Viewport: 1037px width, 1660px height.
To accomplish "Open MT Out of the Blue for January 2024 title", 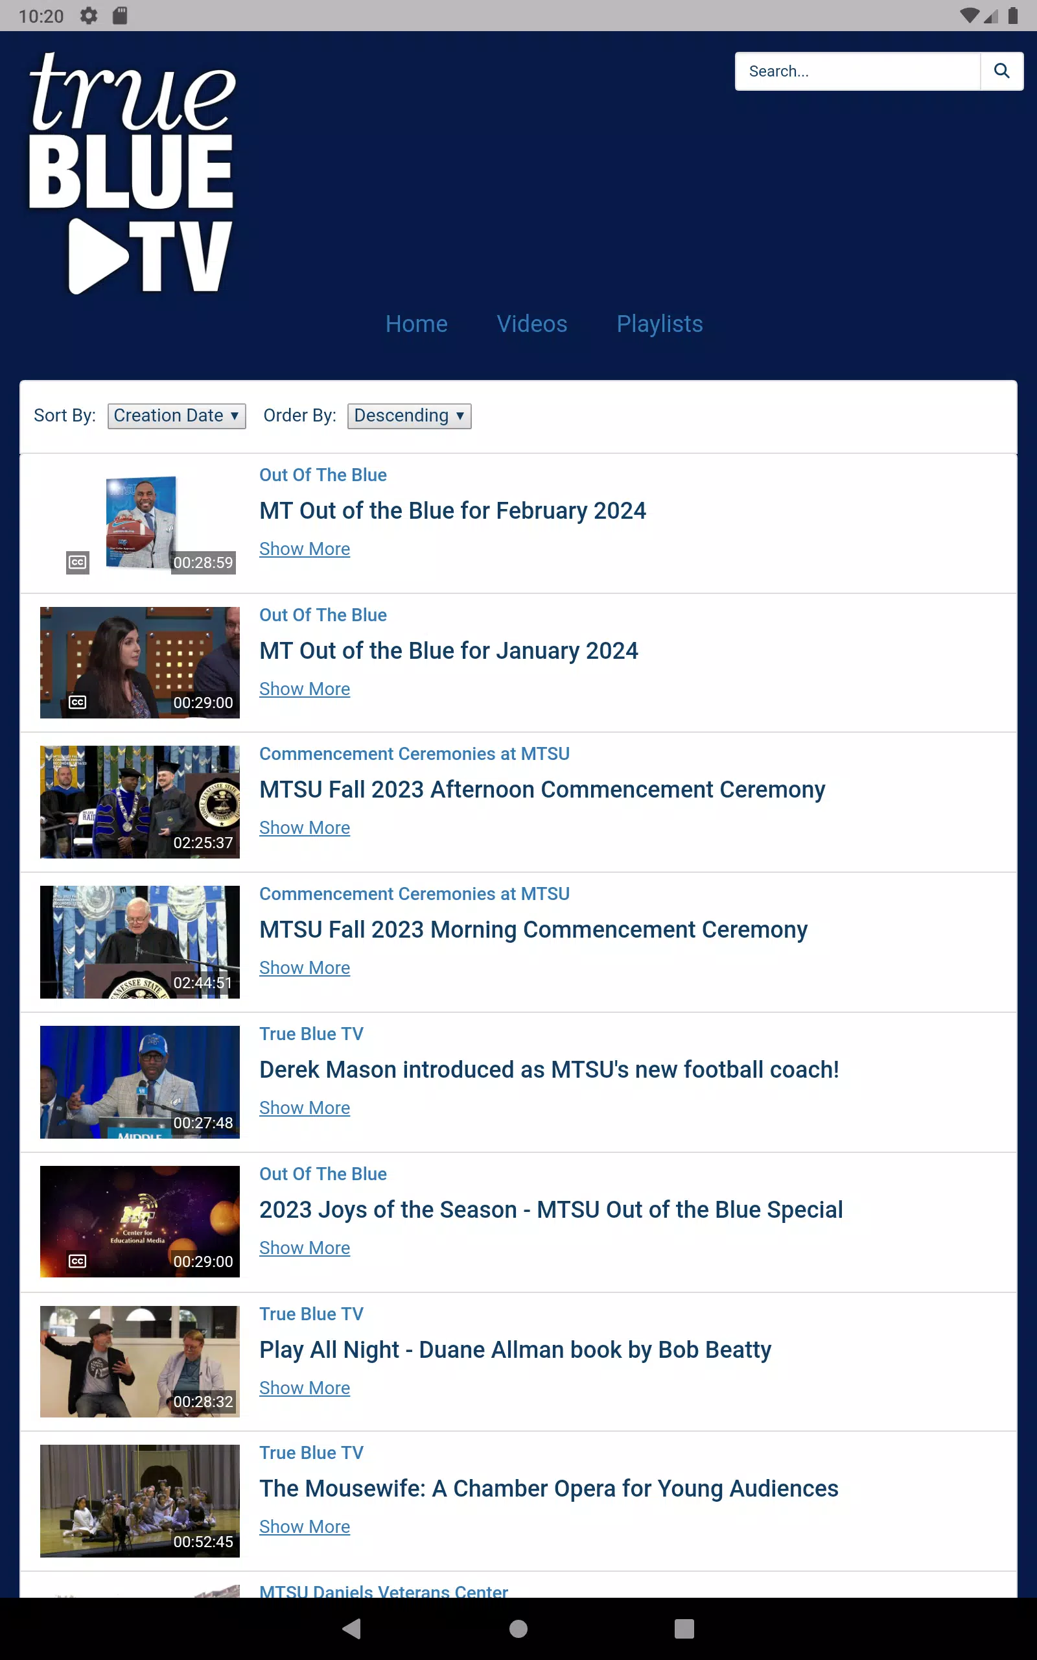I will pyautogui.click(x=449, y=651).
